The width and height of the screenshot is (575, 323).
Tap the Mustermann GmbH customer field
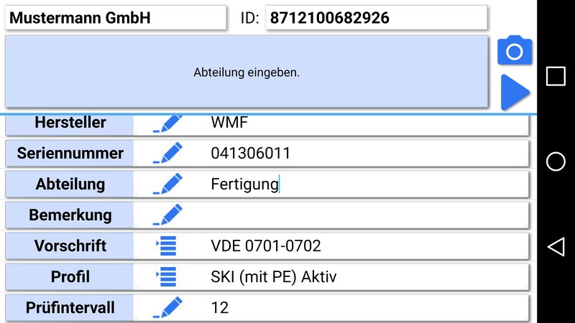click(x=116, y=17)
